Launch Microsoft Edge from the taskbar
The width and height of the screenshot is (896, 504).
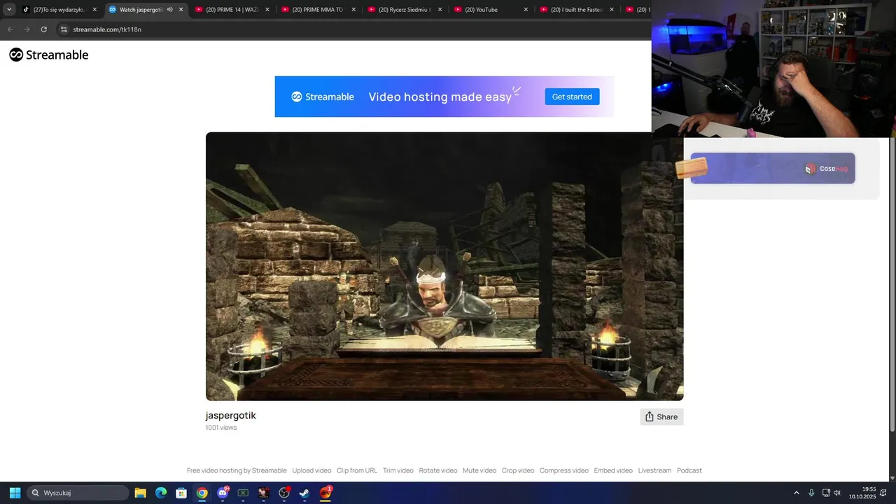[161, 493]
